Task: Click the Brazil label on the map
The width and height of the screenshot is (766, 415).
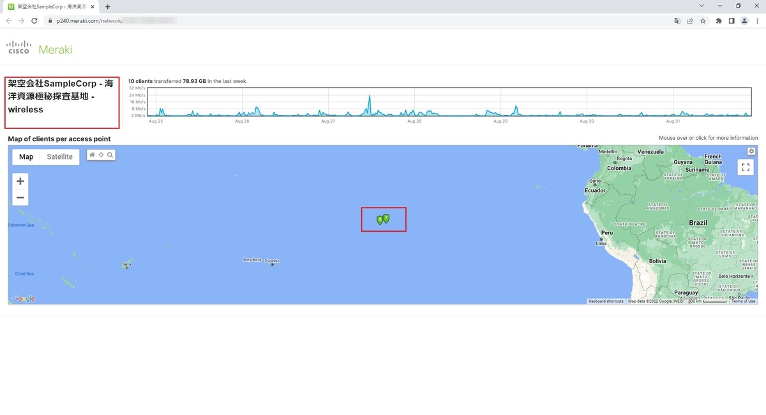Action: point(698,223)
